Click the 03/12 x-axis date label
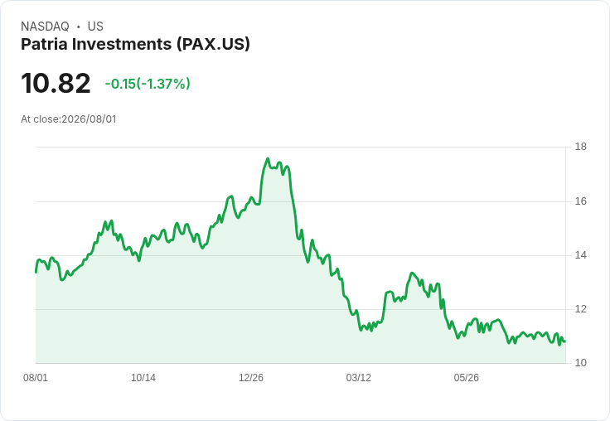The width and height of the screenshot is (610, 421). 359,377
